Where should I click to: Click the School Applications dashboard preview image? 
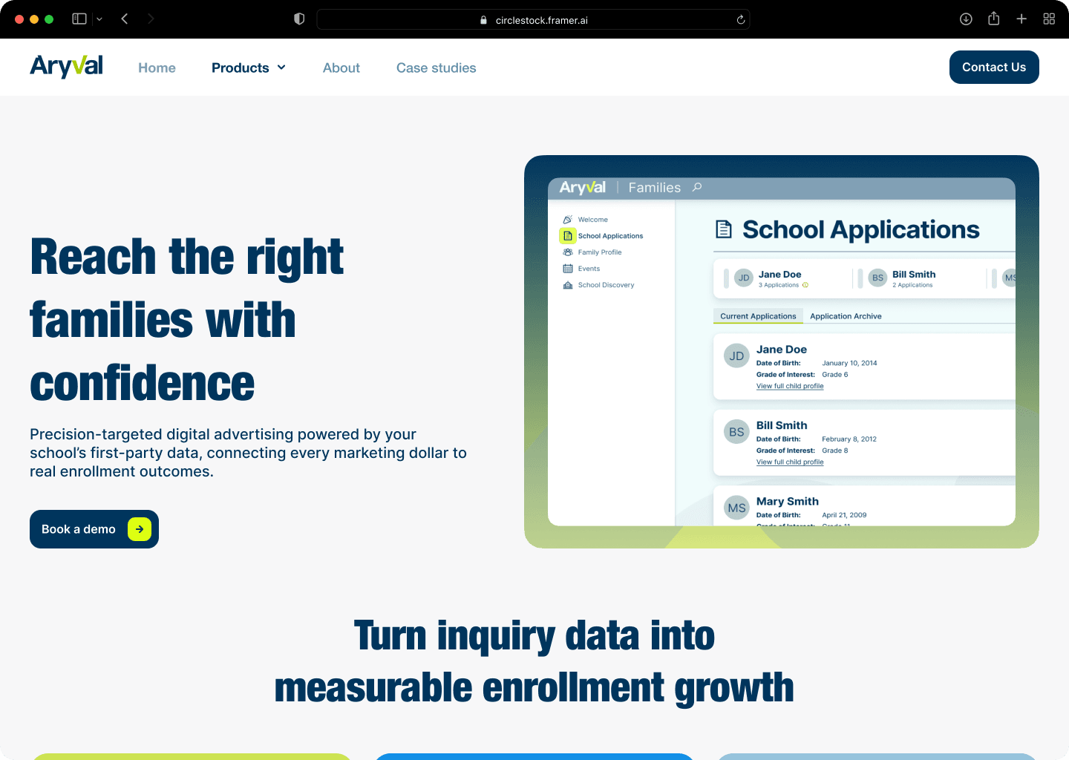pos(782,352)
